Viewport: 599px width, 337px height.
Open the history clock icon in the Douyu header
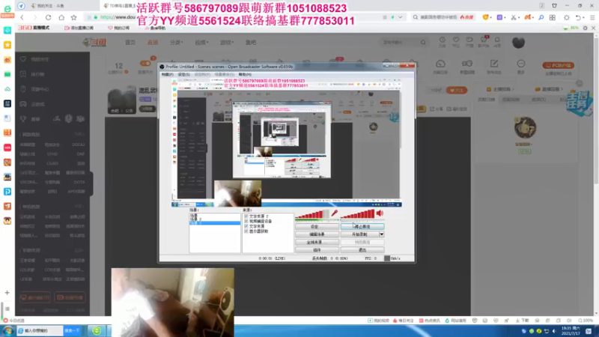coord(442,41)
